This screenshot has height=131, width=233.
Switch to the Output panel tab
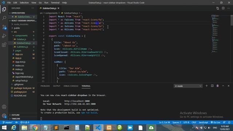click(x=57, y=86)
